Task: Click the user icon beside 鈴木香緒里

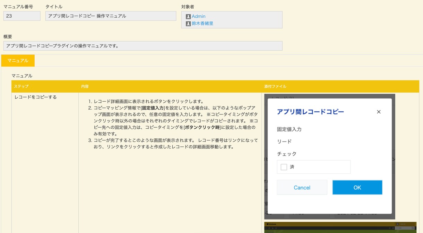Action: (x=188, y=24)
